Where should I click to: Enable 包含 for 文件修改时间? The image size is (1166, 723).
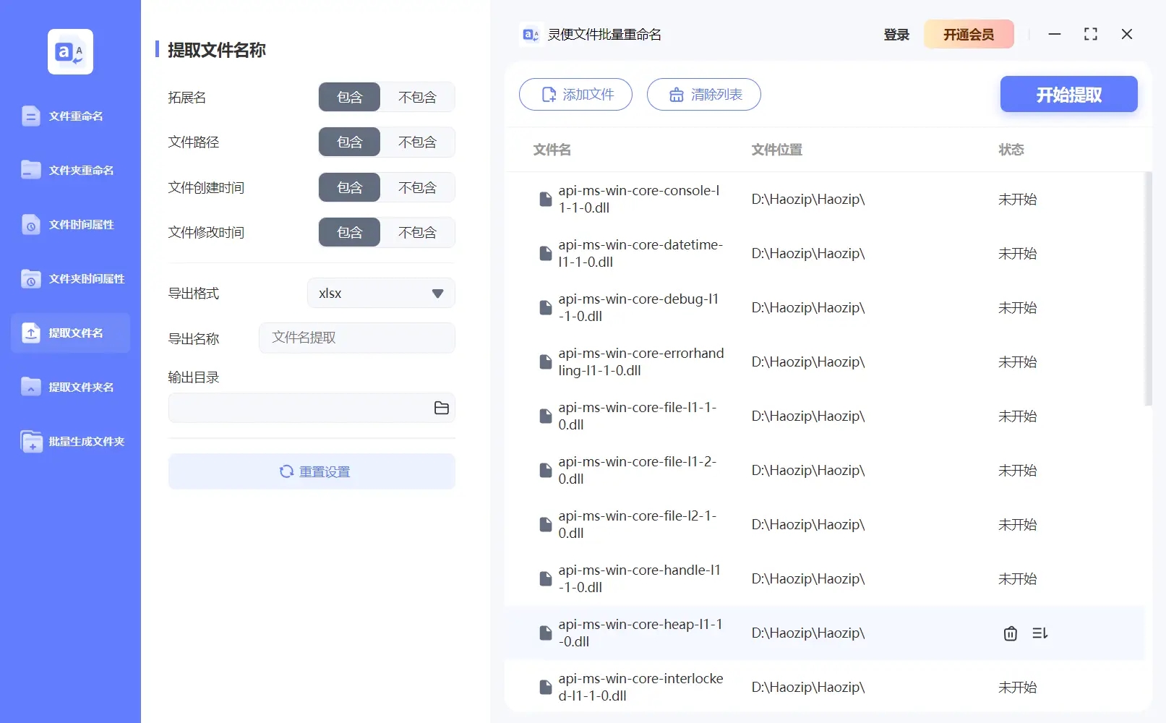(x=349, y=232)
